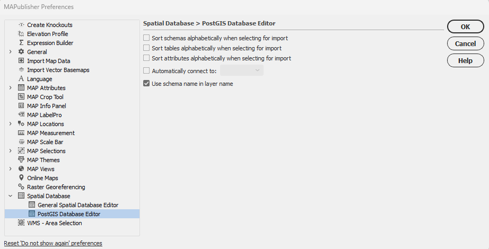
Task: Click the MAP Crop Tool icon
Action: point(21,96)
